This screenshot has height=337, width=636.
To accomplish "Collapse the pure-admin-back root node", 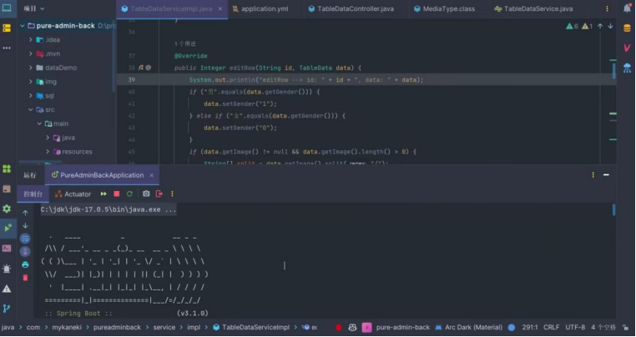I will [23, 26].
